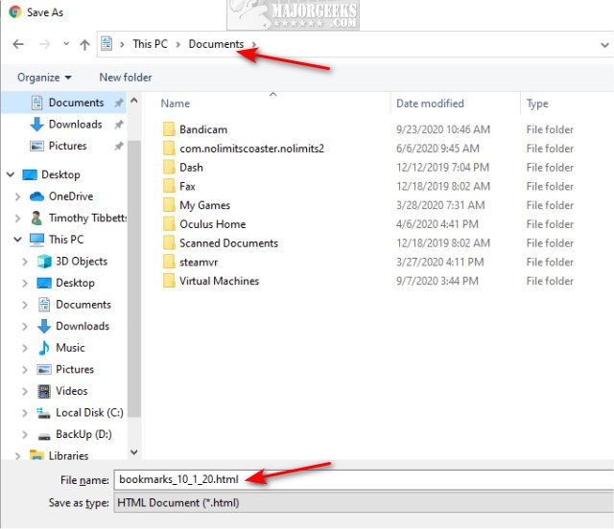Go up one folder level
614x529 pixels.
[84, 45]
